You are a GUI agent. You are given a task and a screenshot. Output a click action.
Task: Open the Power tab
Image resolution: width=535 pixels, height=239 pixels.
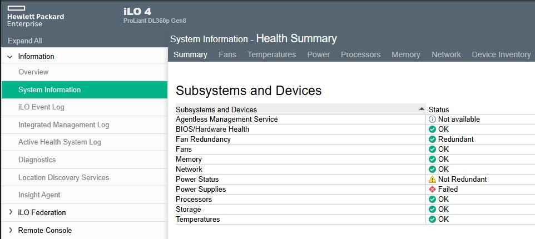coord(318,54)
